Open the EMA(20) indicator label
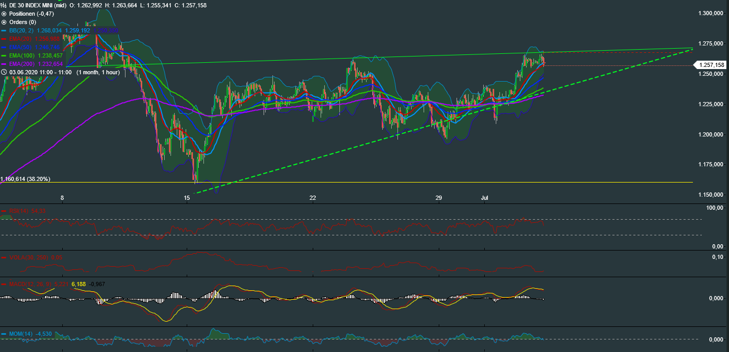This screenshot has height=352, width=729. click(x=21, y=39)
